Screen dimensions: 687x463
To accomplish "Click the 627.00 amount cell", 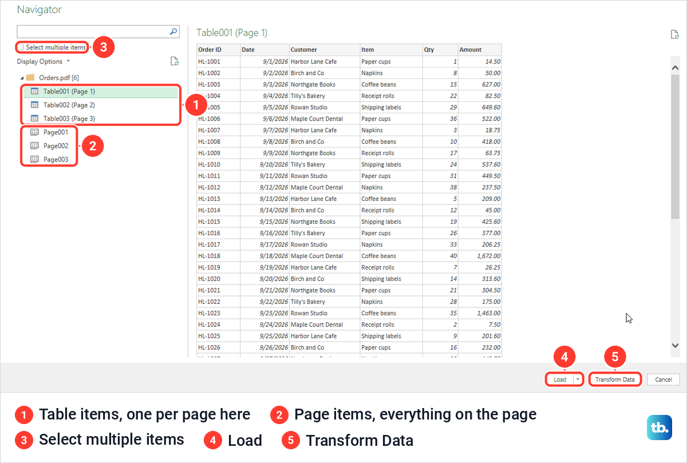I will point(480,84).
